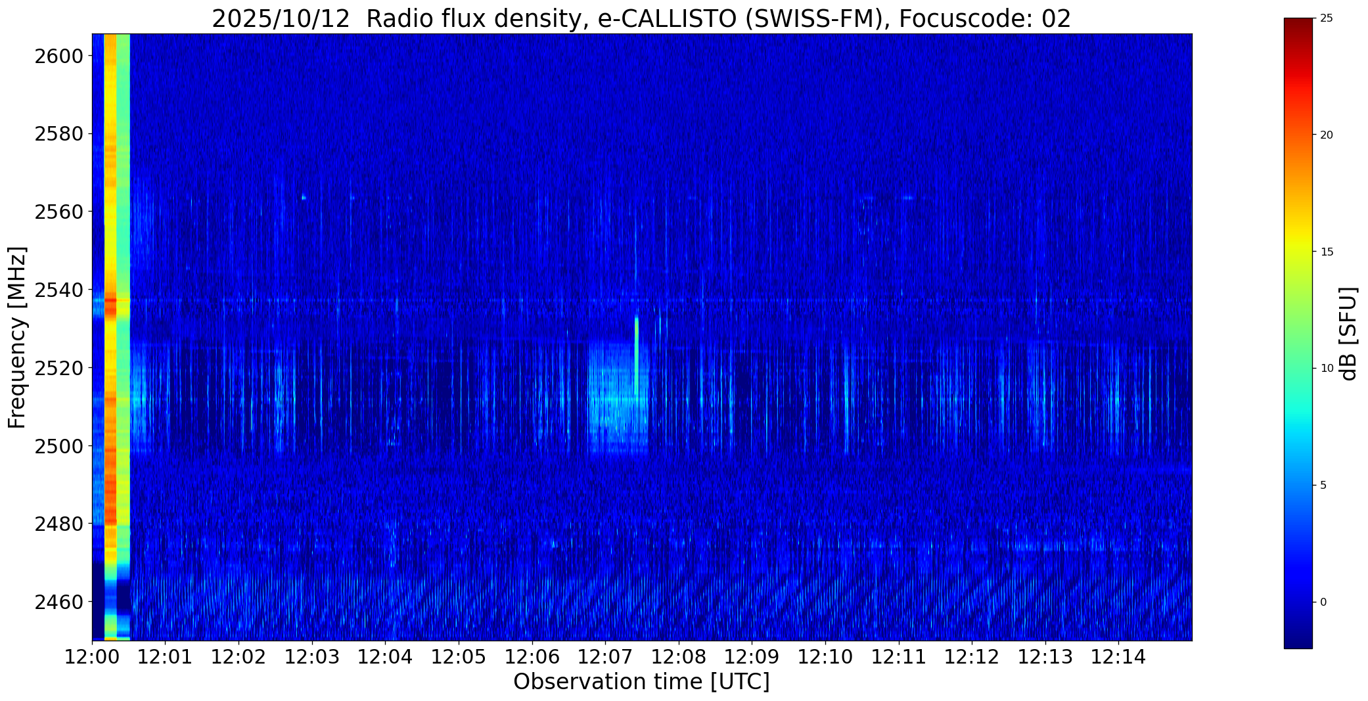Click the colorbar tick label 10
The height and width of the screenshot is (701, 1368).
coord(1327,369)
